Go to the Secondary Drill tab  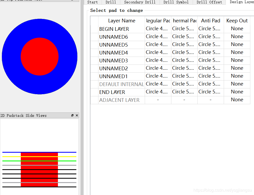pos(140,2)
